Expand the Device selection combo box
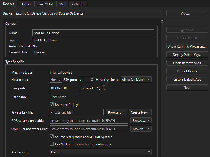210x157 pixels. point(89,13)
